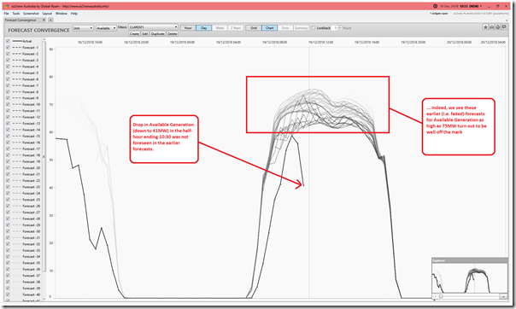The width and height of the screenshot is (516, 309).
Task: Open the File menu
Action: coord(6,14)
